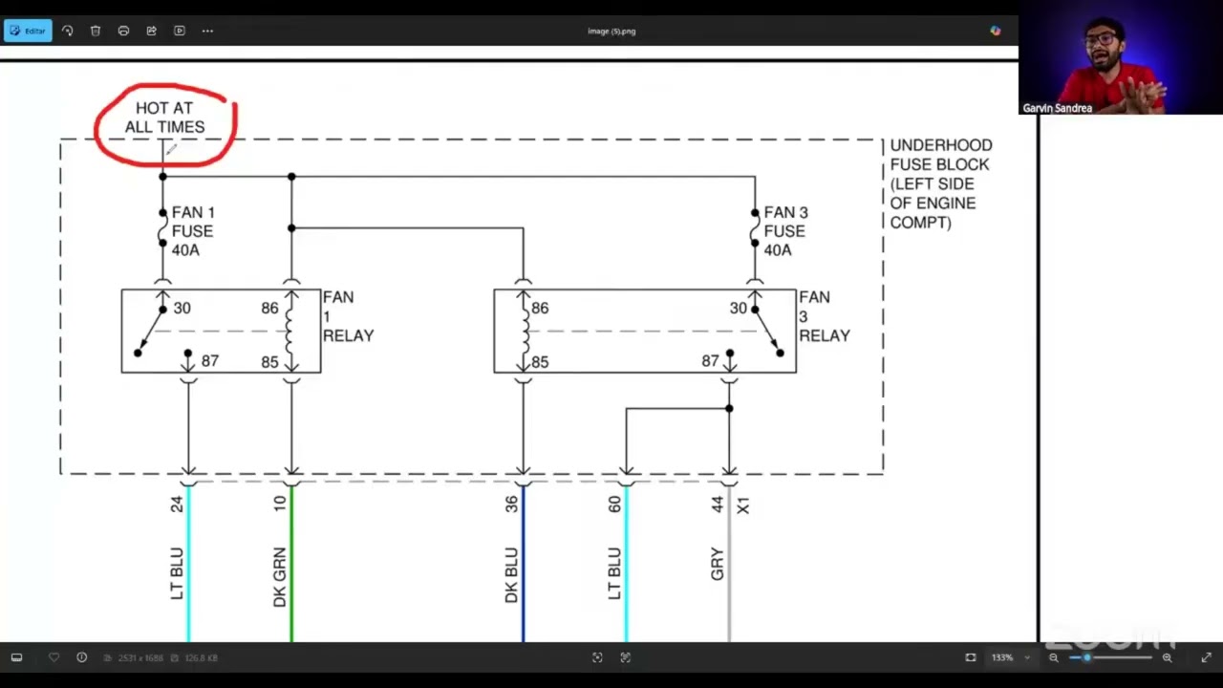The width and height of the screenshot is (1223, 688).
Task: Click the X1 connector label
Action: click(743, 505)
